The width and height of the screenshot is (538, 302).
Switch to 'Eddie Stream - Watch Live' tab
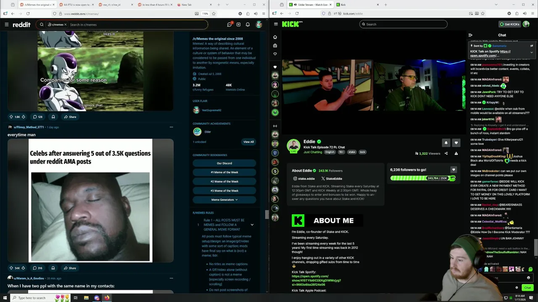click(x=311, y=5)
